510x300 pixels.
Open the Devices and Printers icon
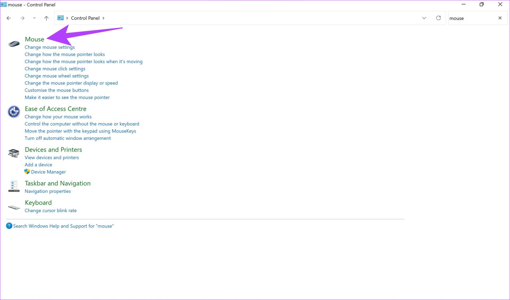[14, 153]
